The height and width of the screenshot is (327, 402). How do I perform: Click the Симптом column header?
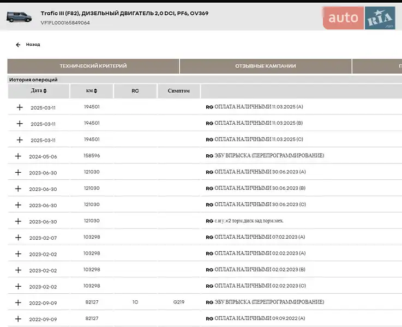click(x=179, y=91)
